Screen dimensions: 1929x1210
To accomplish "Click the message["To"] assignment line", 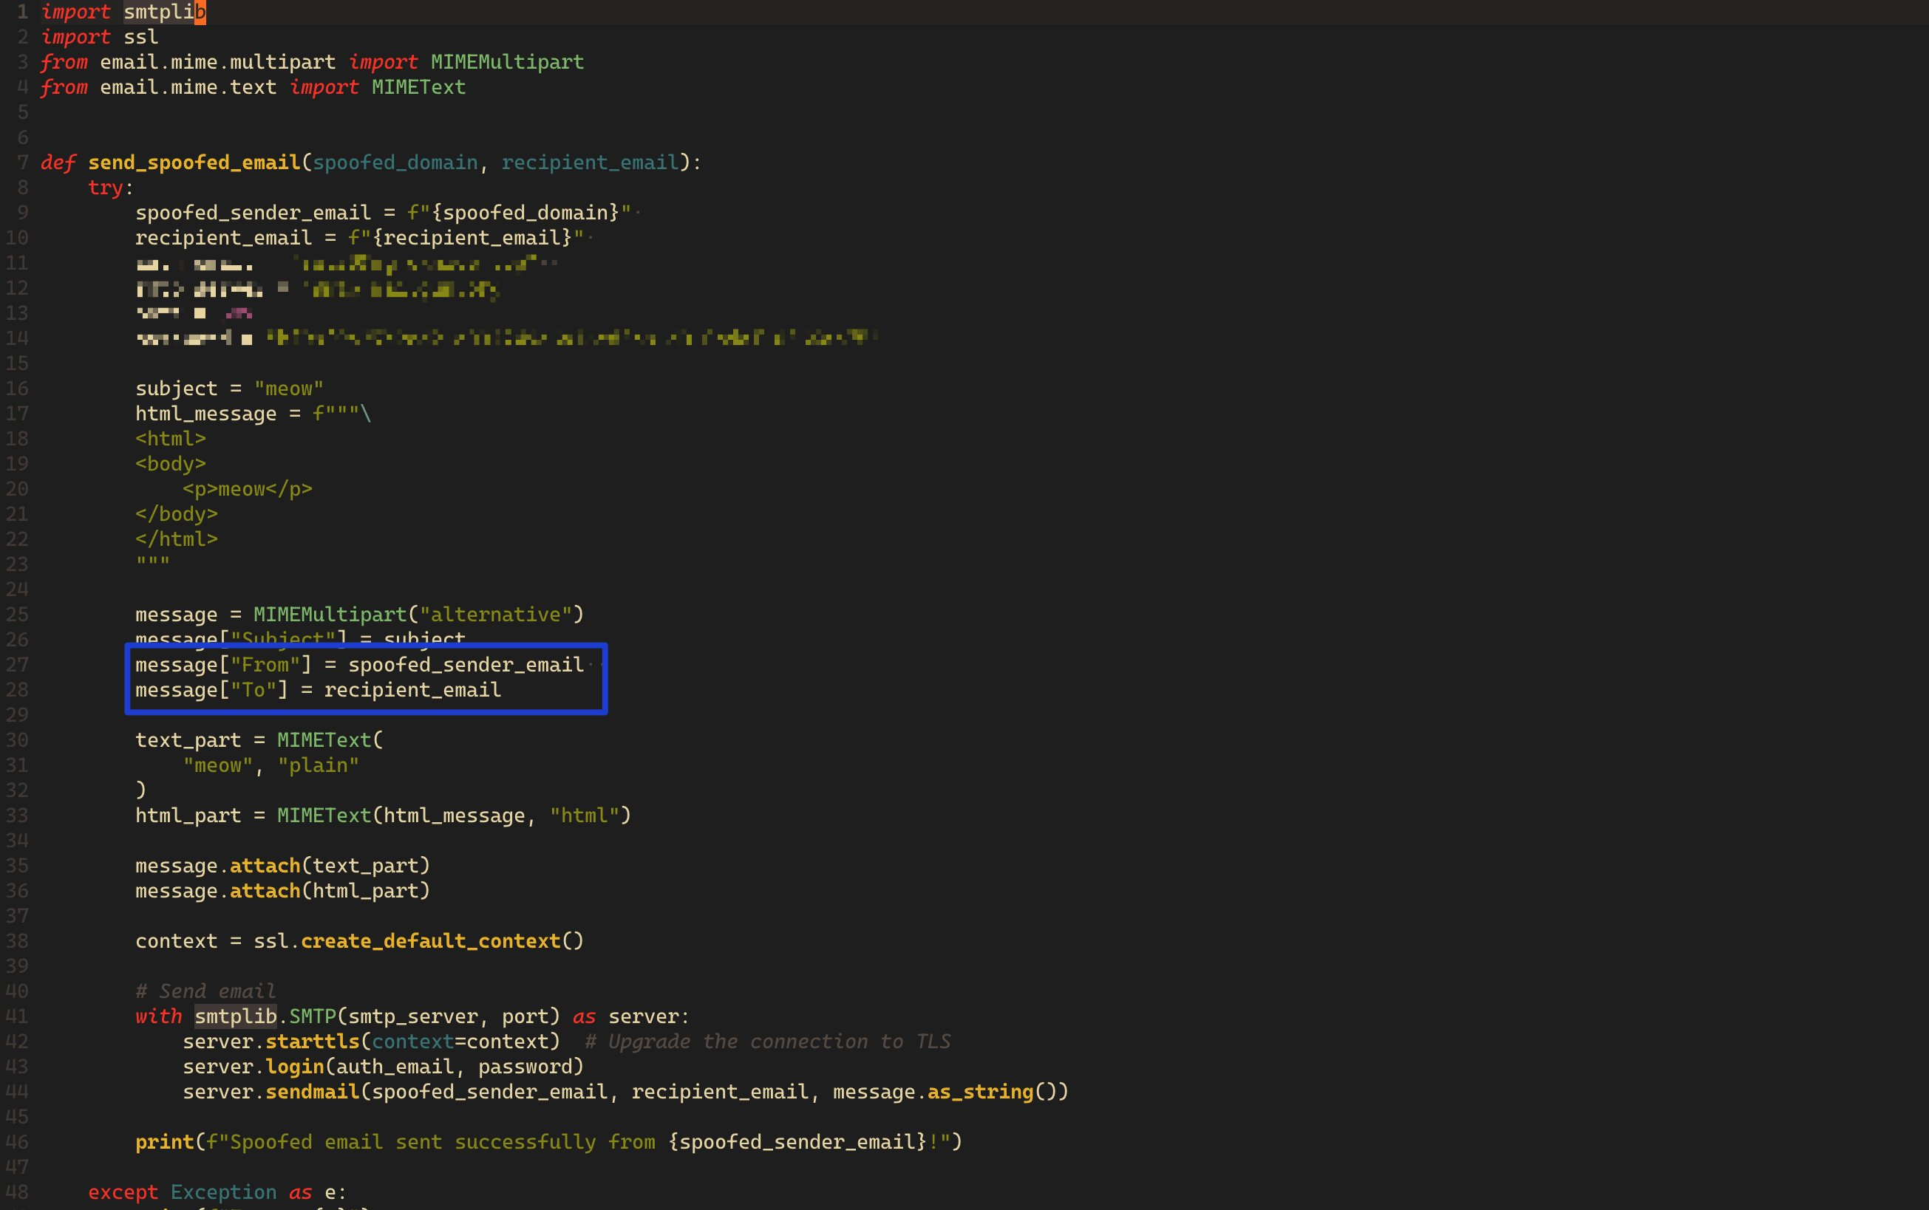I will click(318, 690).
